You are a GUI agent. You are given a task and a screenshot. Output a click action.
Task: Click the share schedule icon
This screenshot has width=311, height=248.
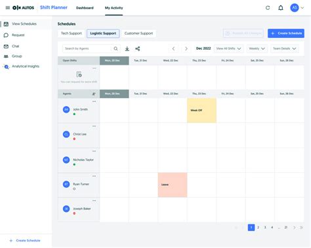tap(137, 48)
